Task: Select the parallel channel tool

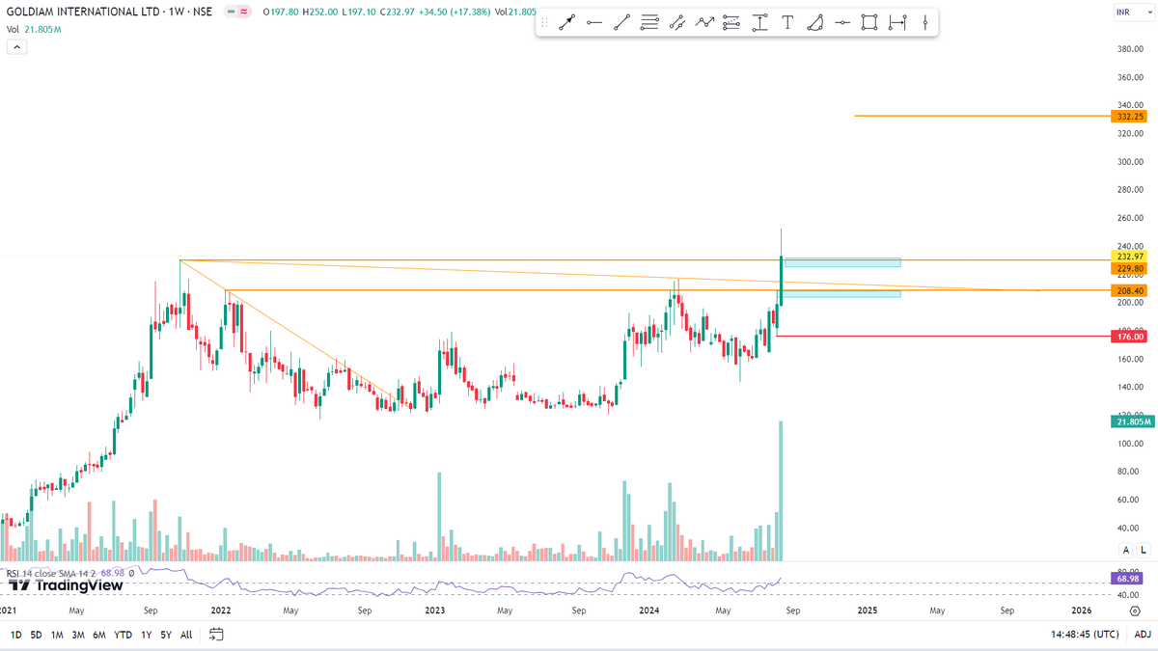Action: coord(676,22)
